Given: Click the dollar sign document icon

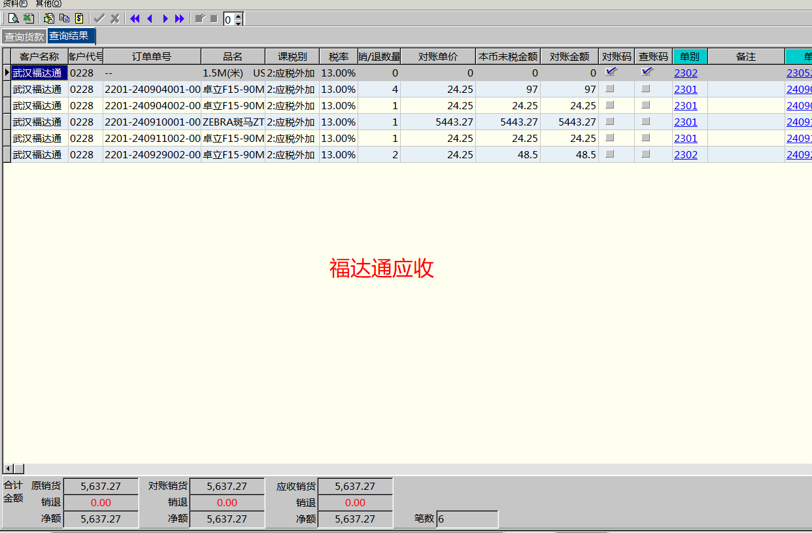Looking at the screenshot, I should click(x=79, y=19).
